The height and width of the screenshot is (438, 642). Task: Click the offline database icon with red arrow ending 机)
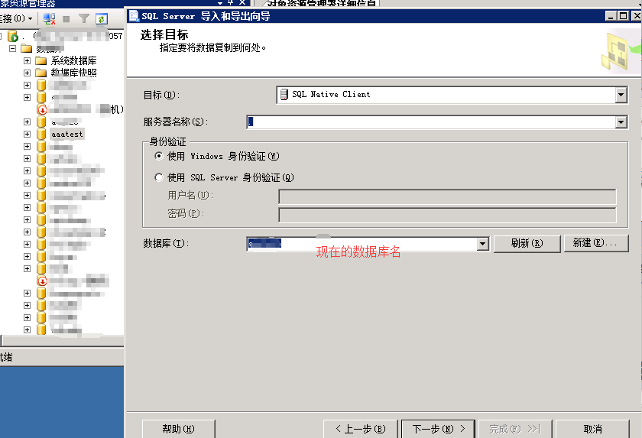[x=42, y=110]
